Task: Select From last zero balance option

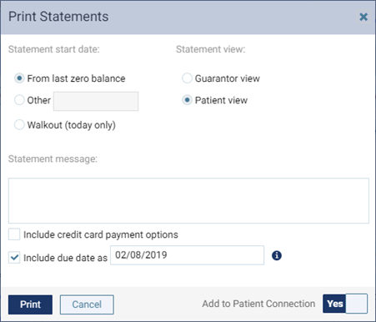Action: [x=19, y=78]
